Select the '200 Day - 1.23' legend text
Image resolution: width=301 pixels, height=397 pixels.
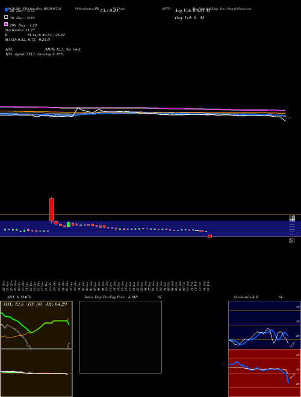[x=23, y=25]
